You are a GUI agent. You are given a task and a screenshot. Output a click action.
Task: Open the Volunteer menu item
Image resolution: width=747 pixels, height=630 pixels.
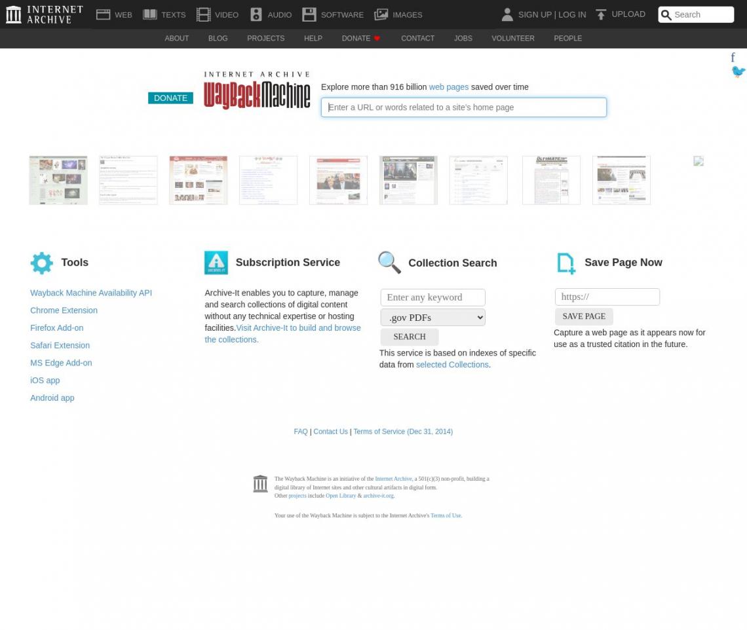[513, 39]
